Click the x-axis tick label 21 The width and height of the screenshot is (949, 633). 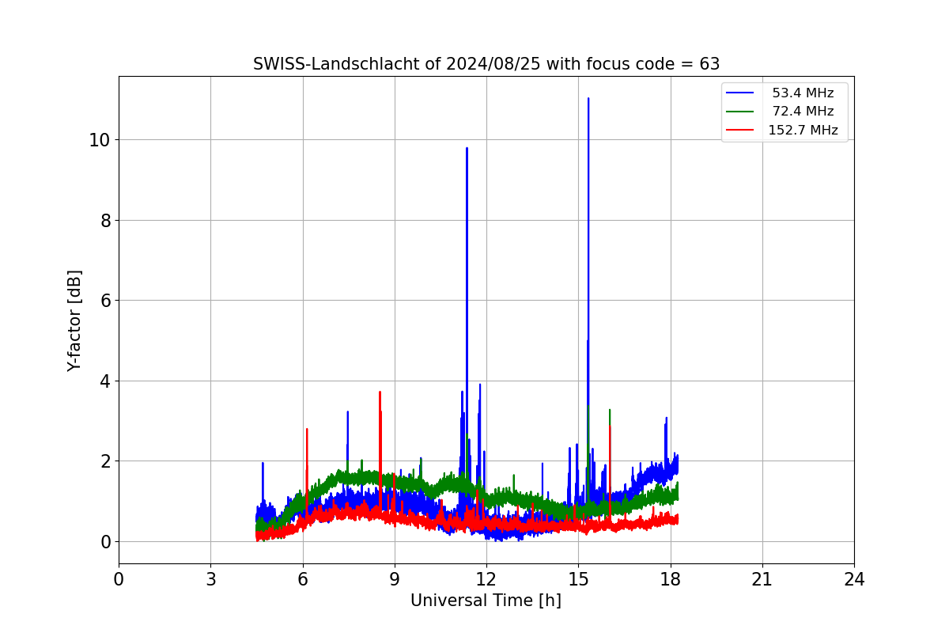[x=762, y=579]
